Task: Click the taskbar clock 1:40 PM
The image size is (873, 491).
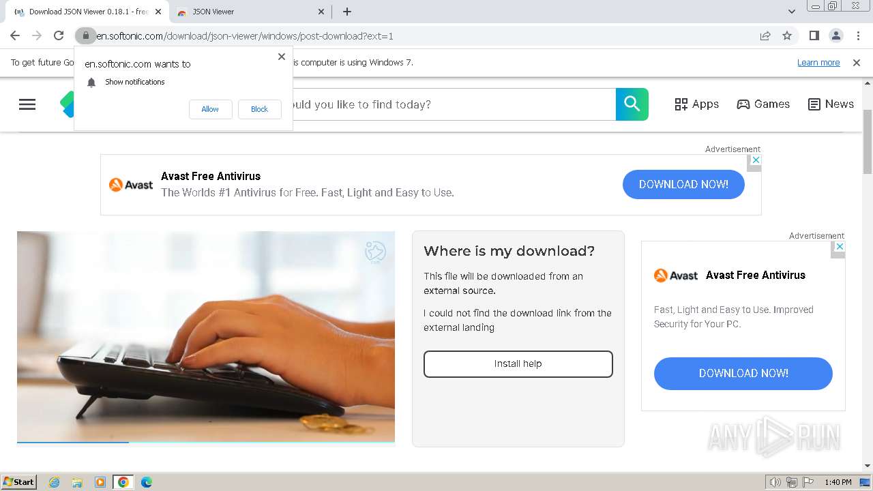Action: click(838, 482)
